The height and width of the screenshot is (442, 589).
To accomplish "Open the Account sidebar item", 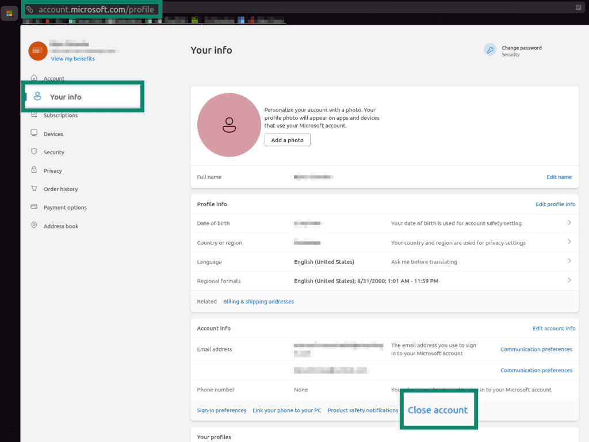I will pyautogui.click(x=53, y=78).
